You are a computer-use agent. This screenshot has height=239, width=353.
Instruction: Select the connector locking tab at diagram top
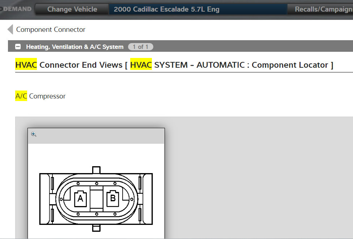(x=96, y=169)
